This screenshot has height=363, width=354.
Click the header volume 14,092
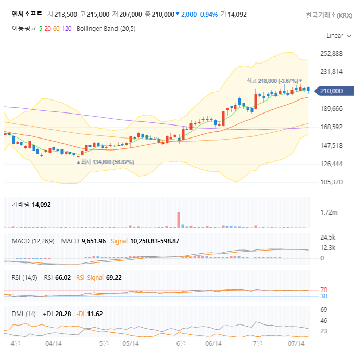237,15
